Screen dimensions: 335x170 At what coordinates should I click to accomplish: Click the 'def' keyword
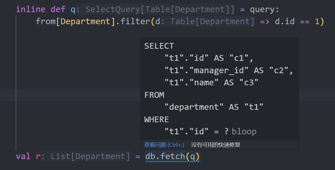pyautogui.click(x=58, y=9)
